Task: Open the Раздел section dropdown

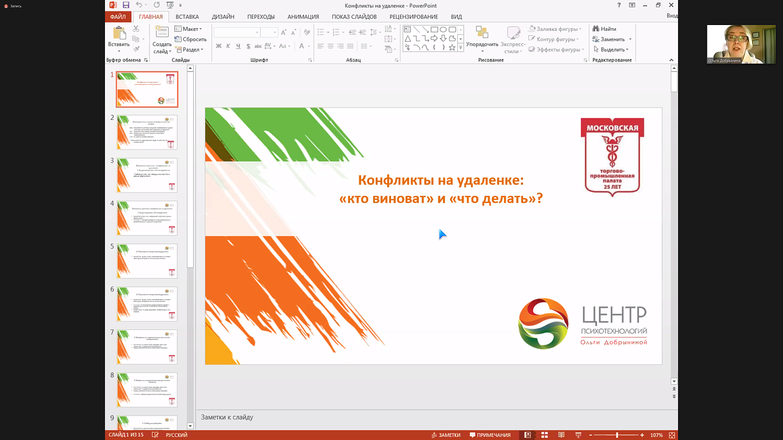Action: coord(189,50)
